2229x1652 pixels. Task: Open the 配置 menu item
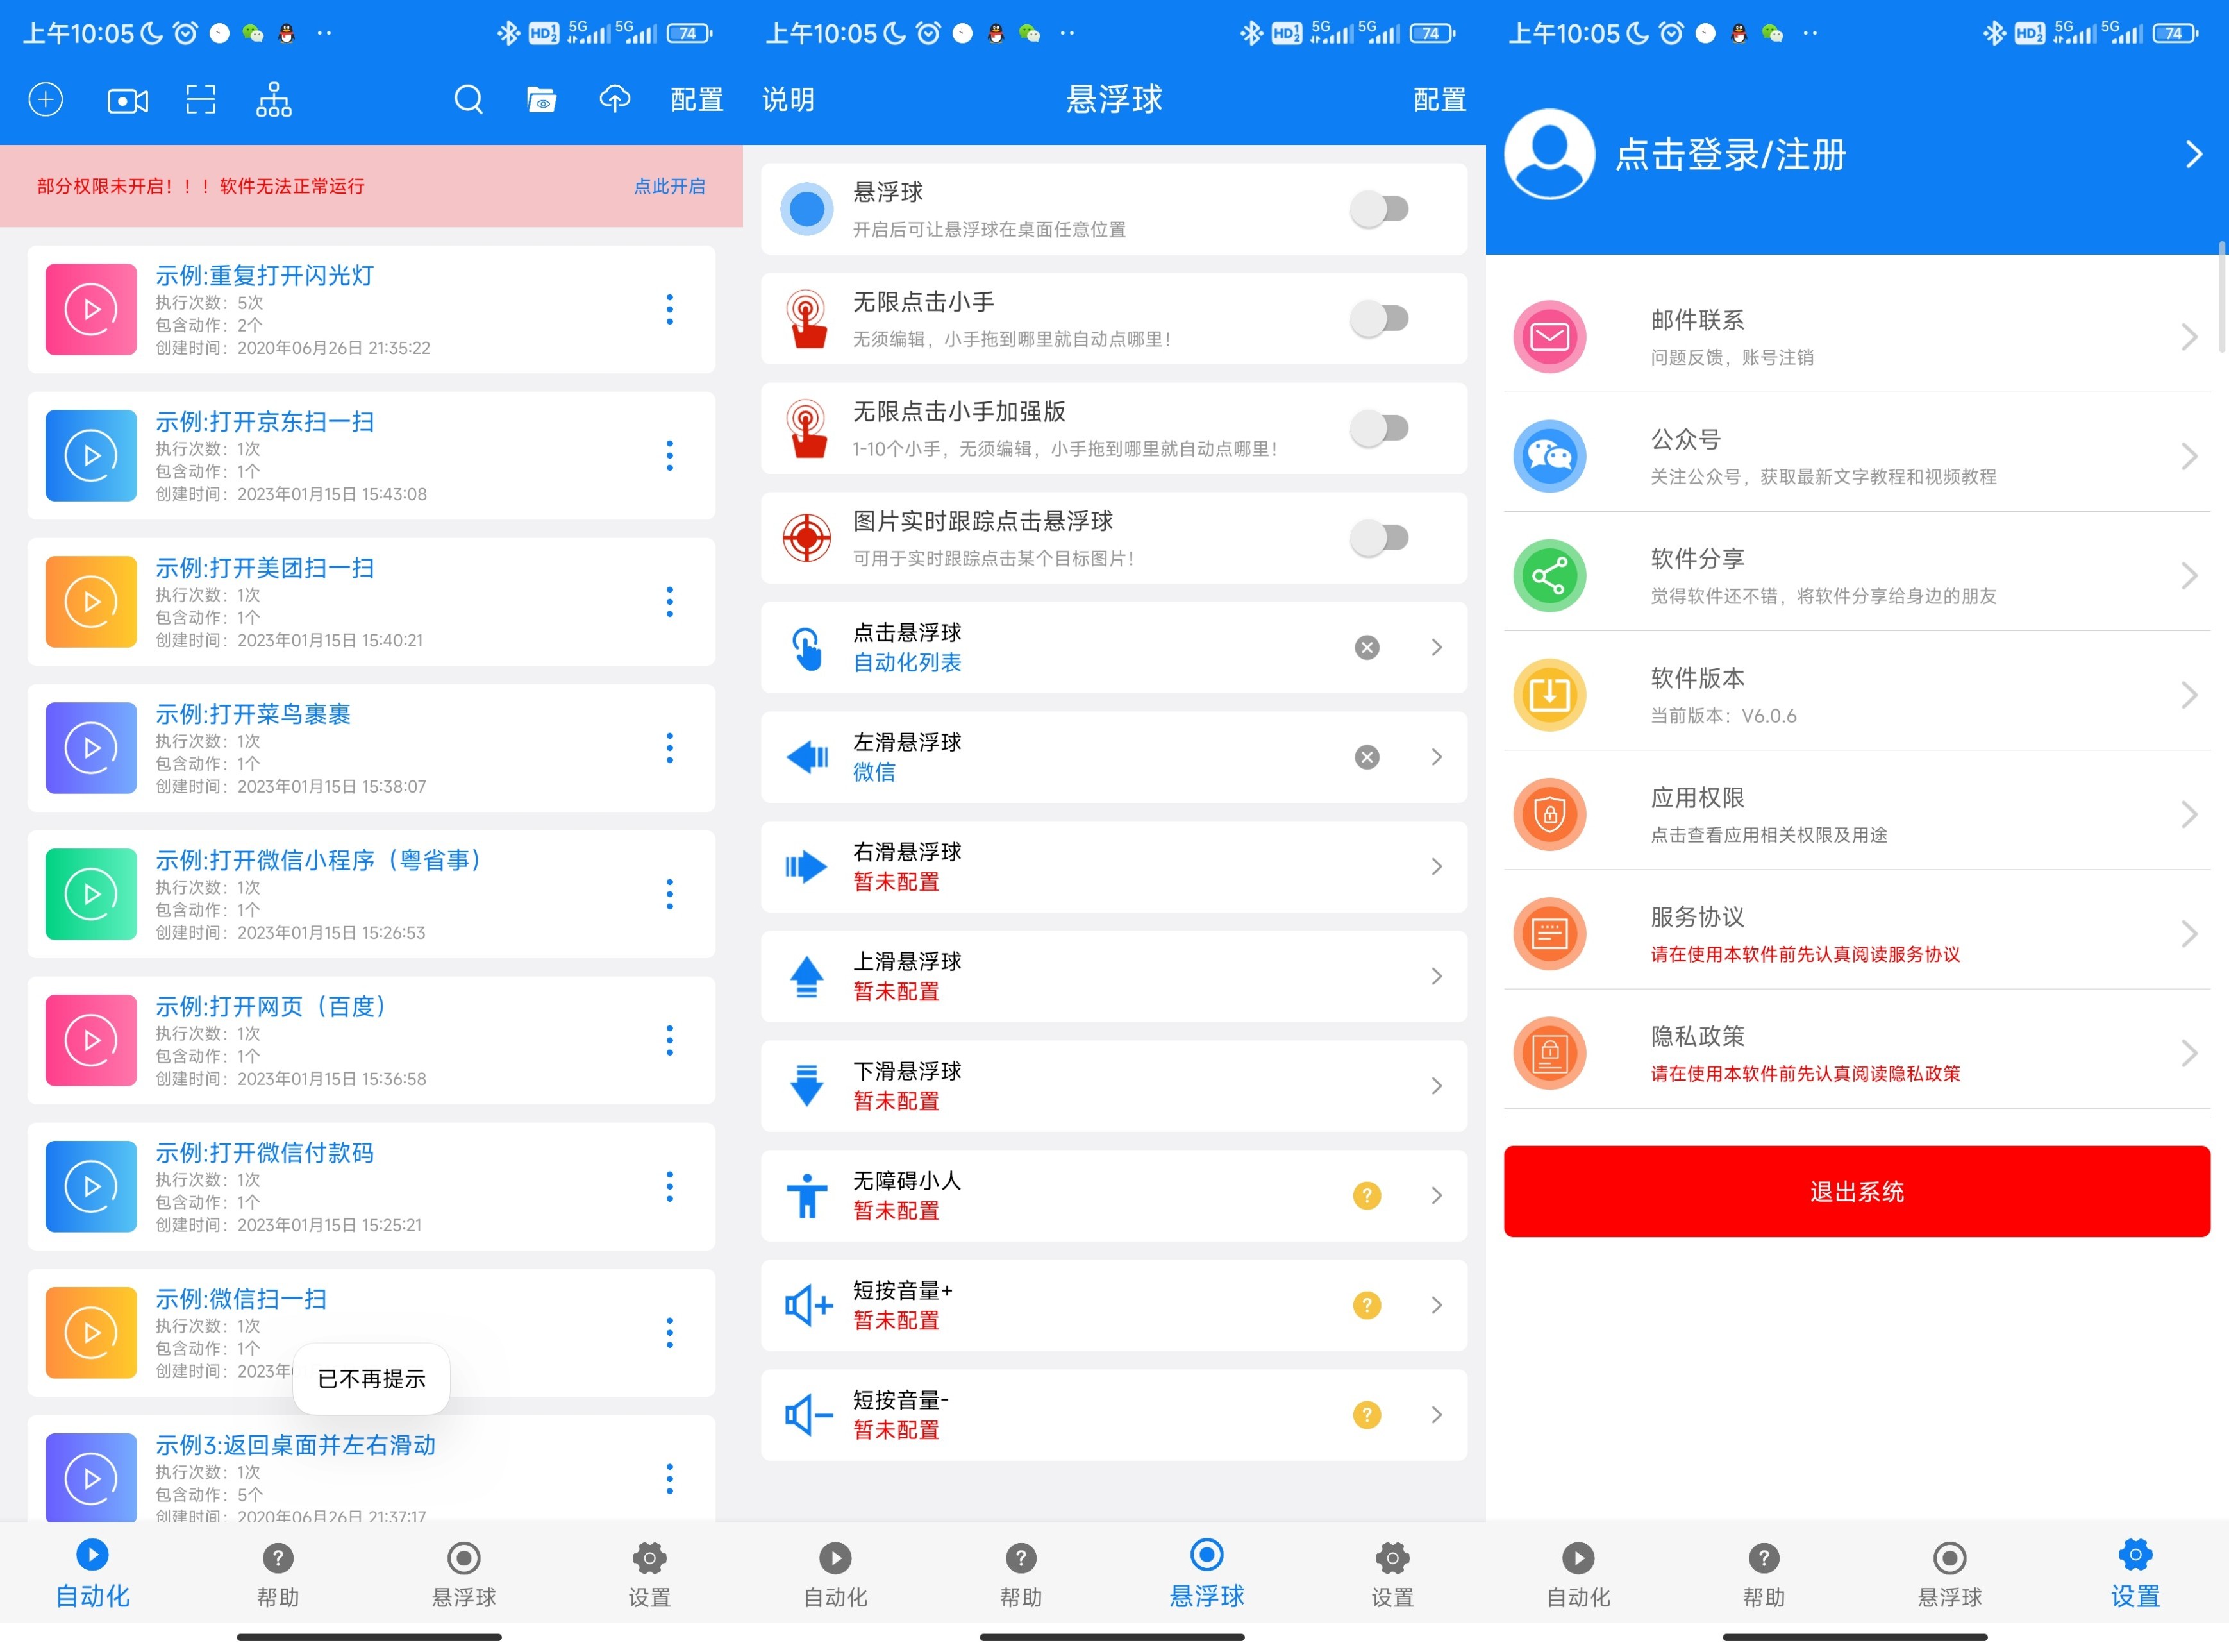click(697, 99)
